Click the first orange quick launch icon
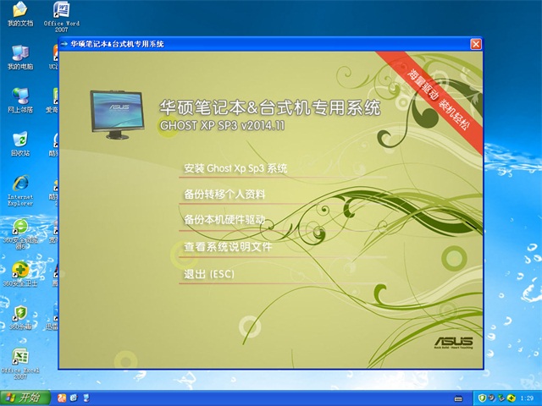The image size is (542, 406). [62, 398]
